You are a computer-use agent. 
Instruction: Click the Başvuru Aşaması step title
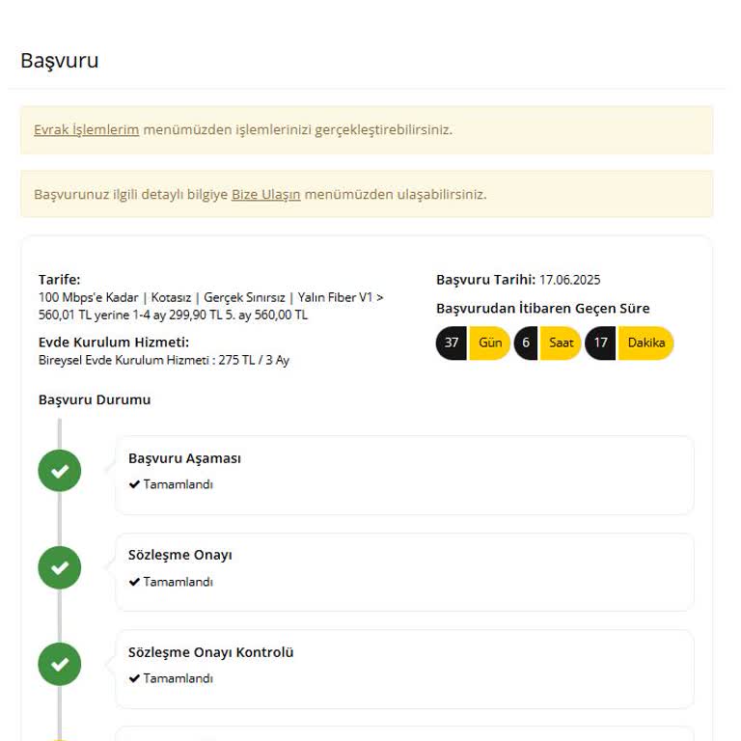[x=184, y=458]
